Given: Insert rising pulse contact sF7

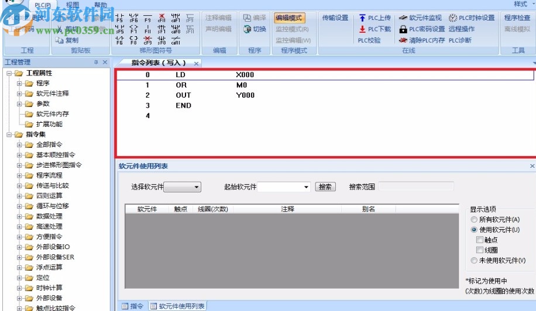Looking at the screenshot, I should pyautogui.click(x=162, y=29).
